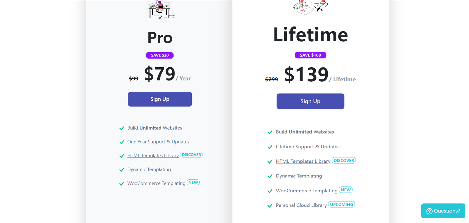Image resolution: width=469 pixels, height=223 pixels.
Task: Click the DISCOVER badge in Pro plan
Action: click(191, 155)
